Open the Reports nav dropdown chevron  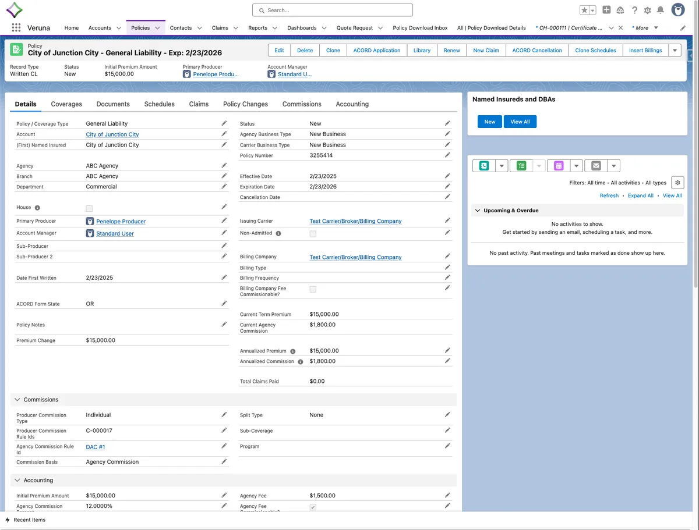coord(275,28)
